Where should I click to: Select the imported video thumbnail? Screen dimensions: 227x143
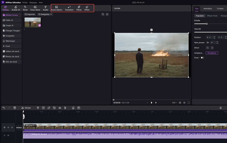click(x=33, y=22)
